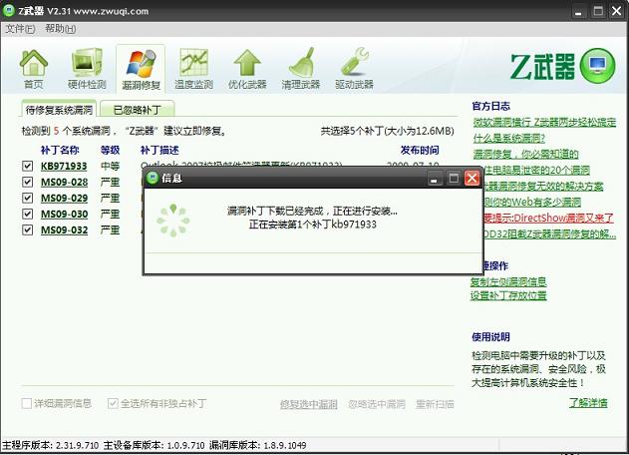Close the 信息 dialog
629x455 pixels.
click(x=472, y=178)
